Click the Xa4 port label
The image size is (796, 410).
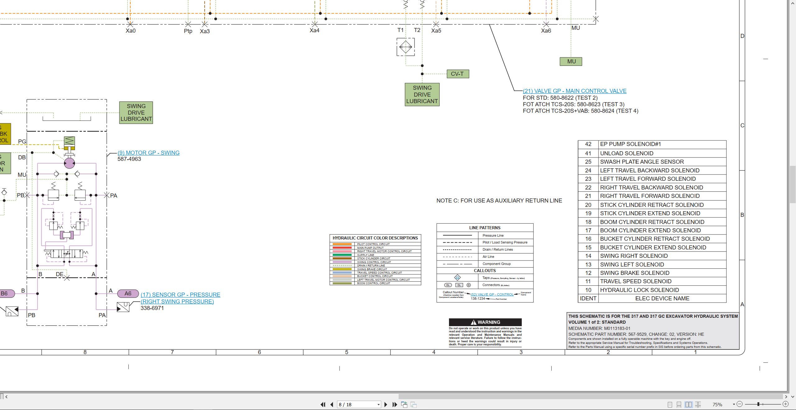pyautogui.click(x=314, y=30)
